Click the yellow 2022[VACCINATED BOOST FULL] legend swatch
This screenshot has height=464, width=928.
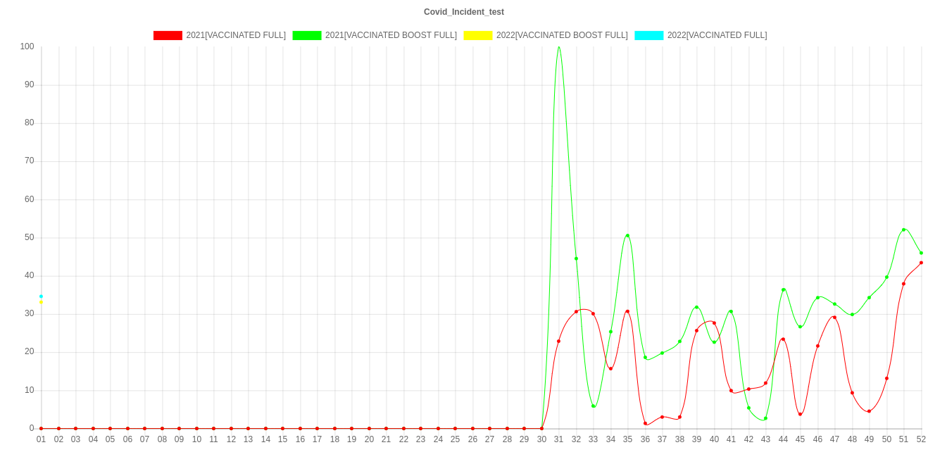point(477,35)
